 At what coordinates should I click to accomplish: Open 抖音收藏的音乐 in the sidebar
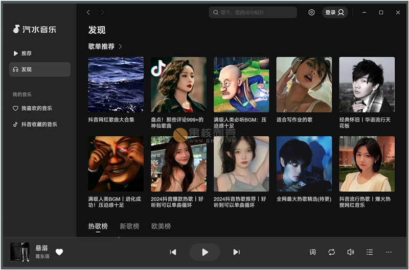pyautogui.click(x=38, y=124)
